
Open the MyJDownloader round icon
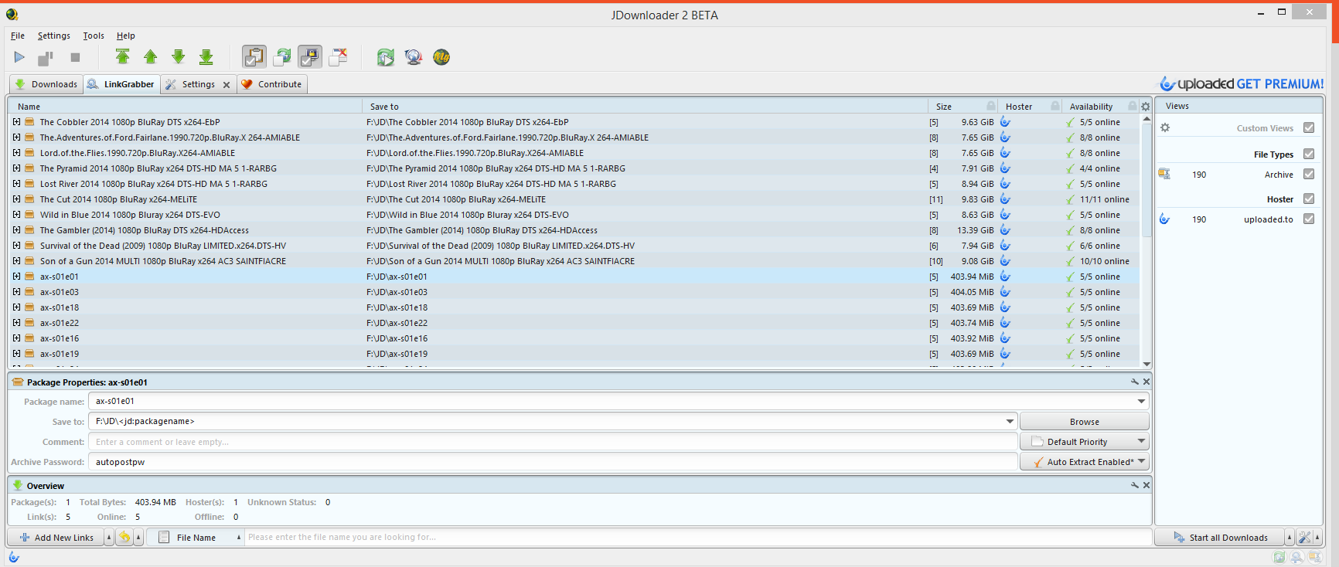(x=441, y=57)
